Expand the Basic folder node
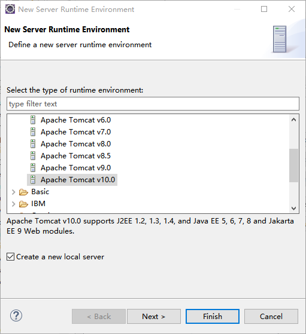306x334 pixels. pos(13,192)
